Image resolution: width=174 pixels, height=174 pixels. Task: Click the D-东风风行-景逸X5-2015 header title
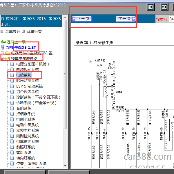pyautogui.click(x=31, y=21)
